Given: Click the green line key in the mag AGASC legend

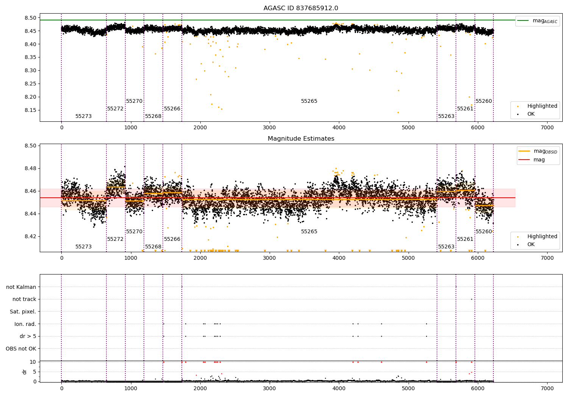Looking at the screenshot, I should [524, 21].
